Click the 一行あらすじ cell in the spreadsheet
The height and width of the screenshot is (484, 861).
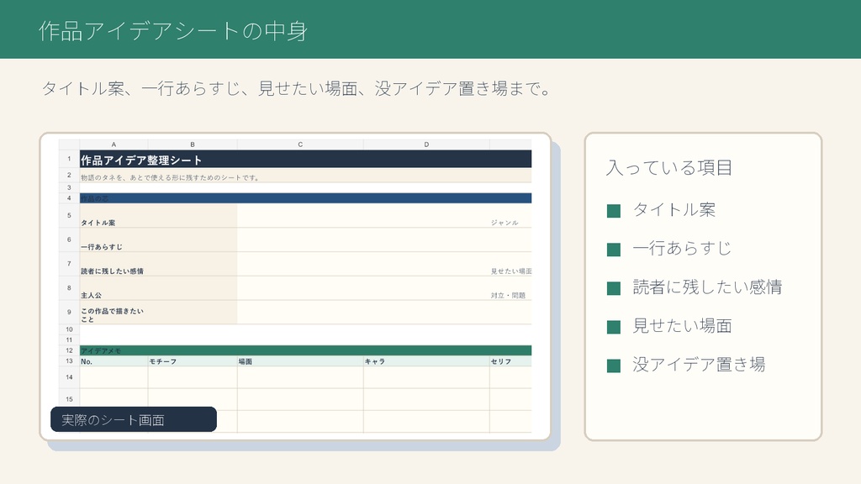(158, 239)
